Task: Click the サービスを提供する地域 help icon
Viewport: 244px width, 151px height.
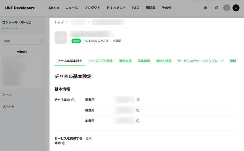Action: pos(64,143)
